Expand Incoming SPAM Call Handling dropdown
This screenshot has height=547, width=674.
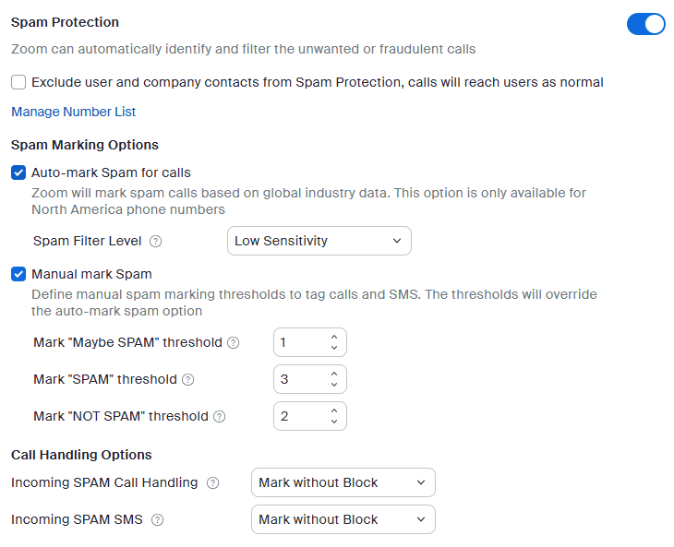tap(343, 482)
